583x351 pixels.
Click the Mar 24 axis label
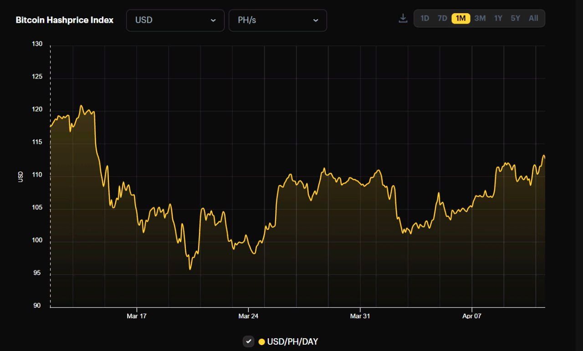click(248, 316)
